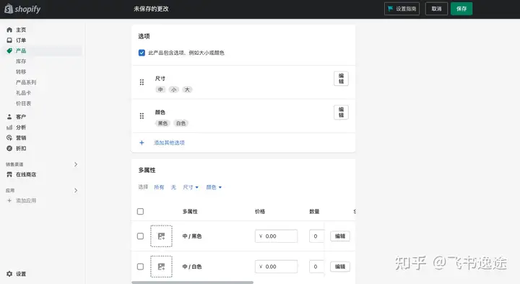Viewport: 520px width, 284px height.
Task: Grab the drag handle for 颜色 option
Action: (x=142, y=116)
